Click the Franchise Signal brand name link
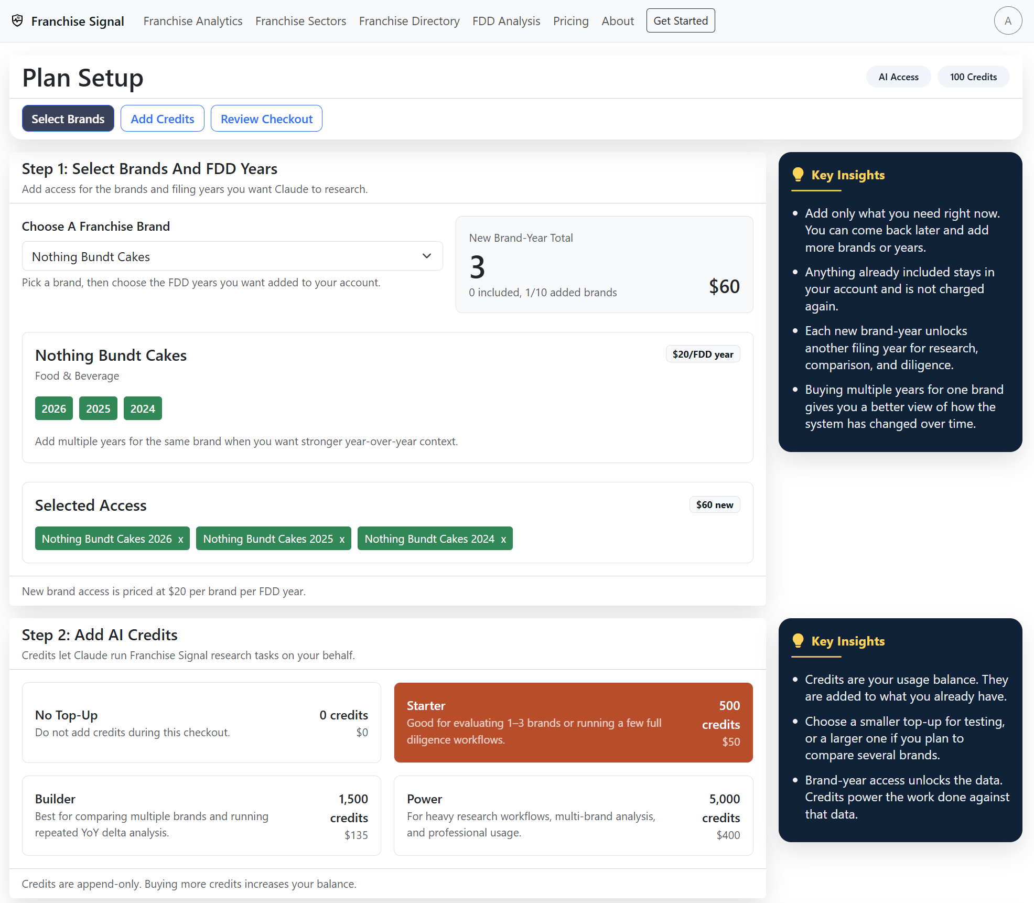This screenshot has width=1034, height=903. 78,21
